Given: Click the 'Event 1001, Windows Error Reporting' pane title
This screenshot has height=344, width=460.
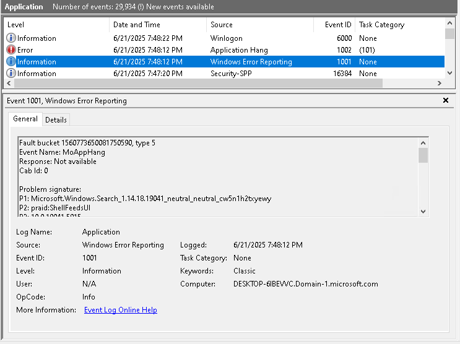Looking at the screenshot, I should (67, 101).
